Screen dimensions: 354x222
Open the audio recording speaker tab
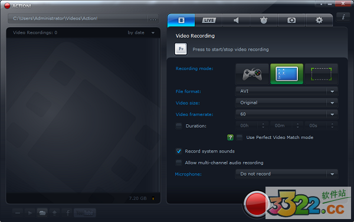[236, 20]
